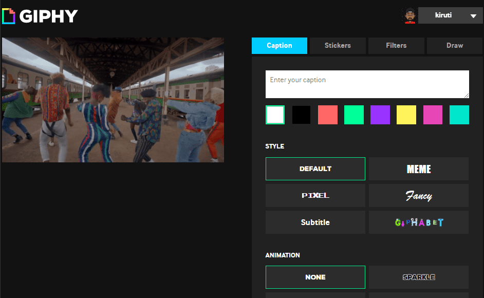484x298 pixels.
Task: Click the GIPHY logo icon
Action: (x=9, y=16)
